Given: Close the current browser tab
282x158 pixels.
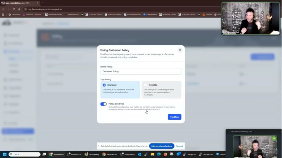Looking at the screenshot, I should tap(37, 3).
